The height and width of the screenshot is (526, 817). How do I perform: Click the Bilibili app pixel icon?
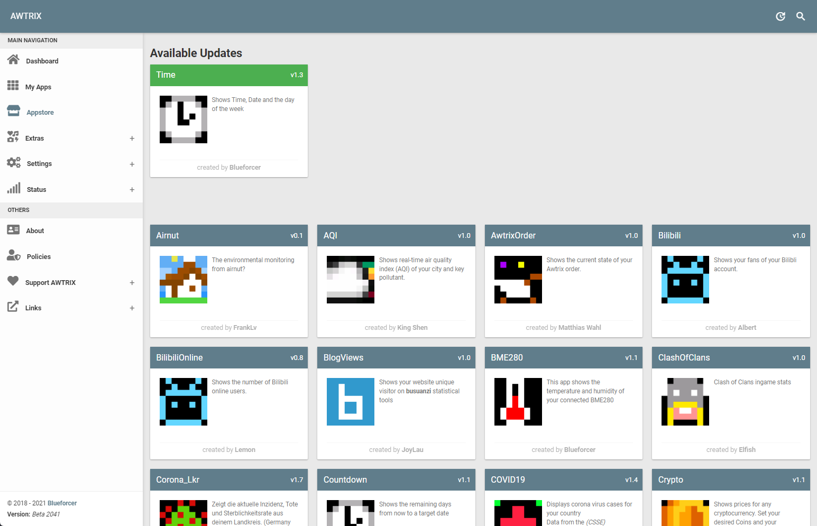[685, 280]
